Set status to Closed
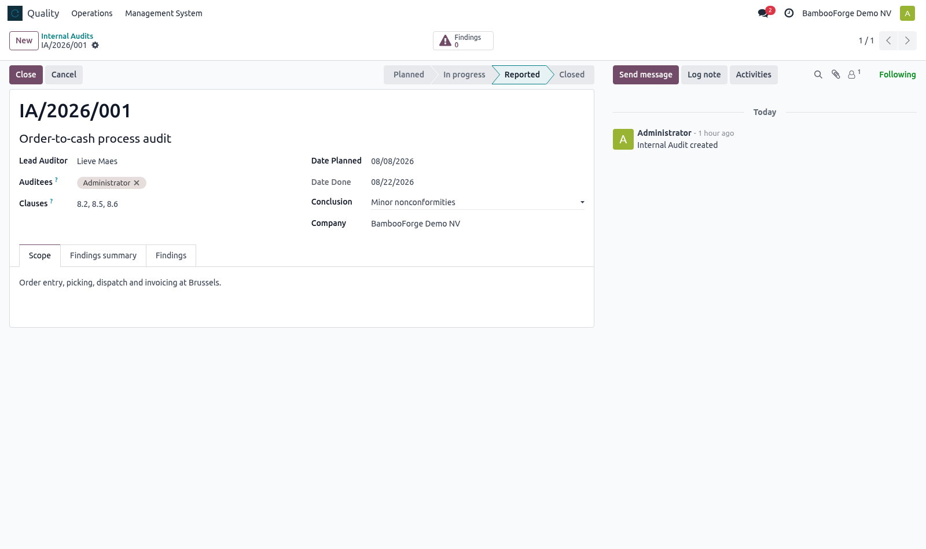 click(x=572, y=75)
